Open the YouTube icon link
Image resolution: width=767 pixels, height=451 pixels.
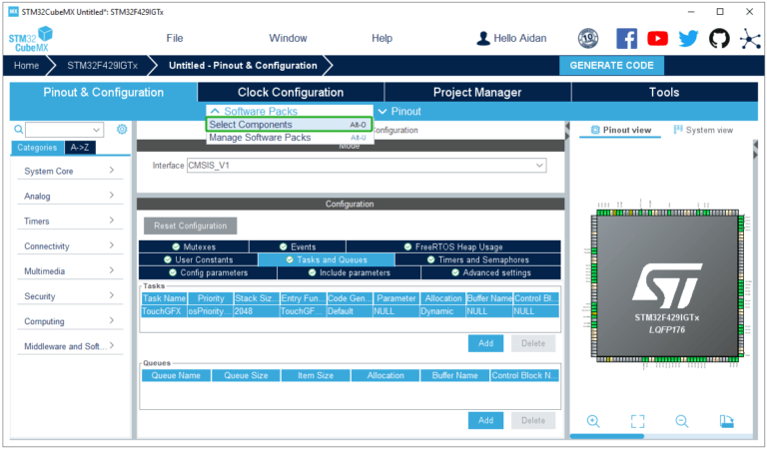pos(657,38)
